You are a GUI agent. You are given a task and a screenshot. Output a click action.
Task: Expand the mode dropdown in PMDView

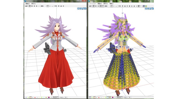coord(126,97)
